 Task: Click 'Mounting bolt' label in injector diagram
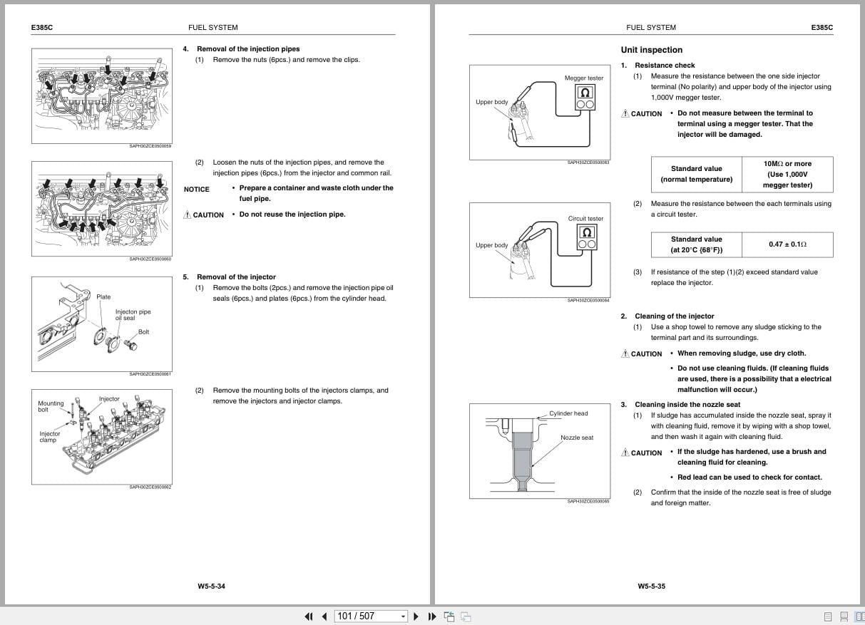click(51, 406)
